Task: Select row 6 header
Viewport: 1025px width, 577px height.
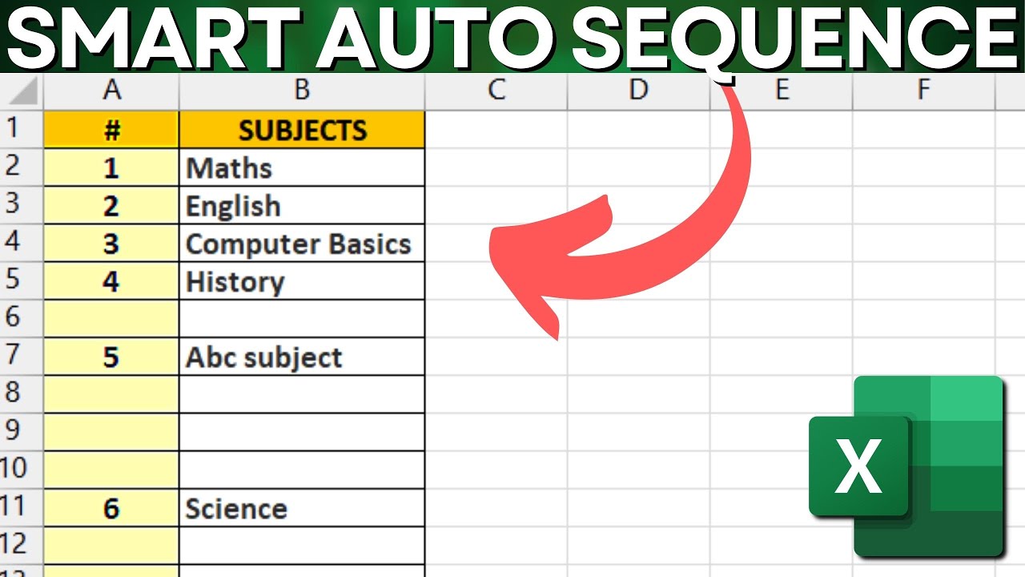Action: (22, 318)
